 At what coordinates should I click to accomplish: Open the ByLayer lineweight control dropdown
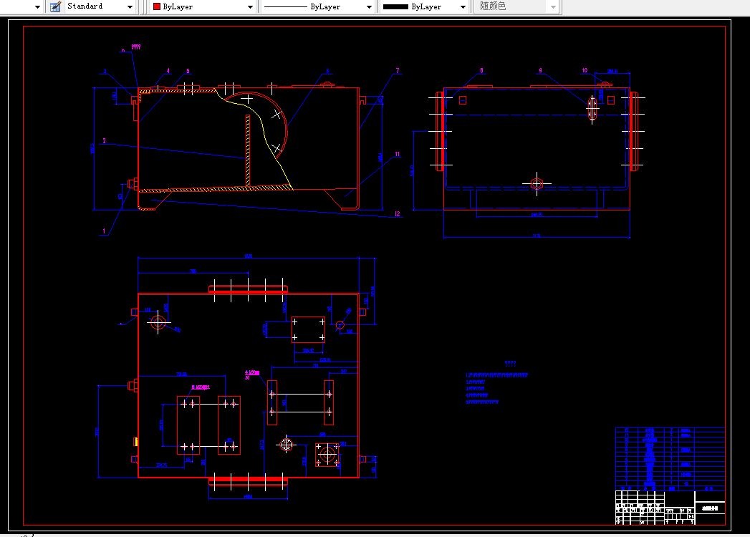(424, 6)
